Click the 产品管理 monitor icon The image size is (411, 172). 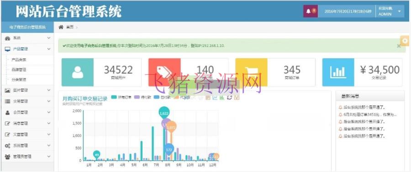point(8,49)
